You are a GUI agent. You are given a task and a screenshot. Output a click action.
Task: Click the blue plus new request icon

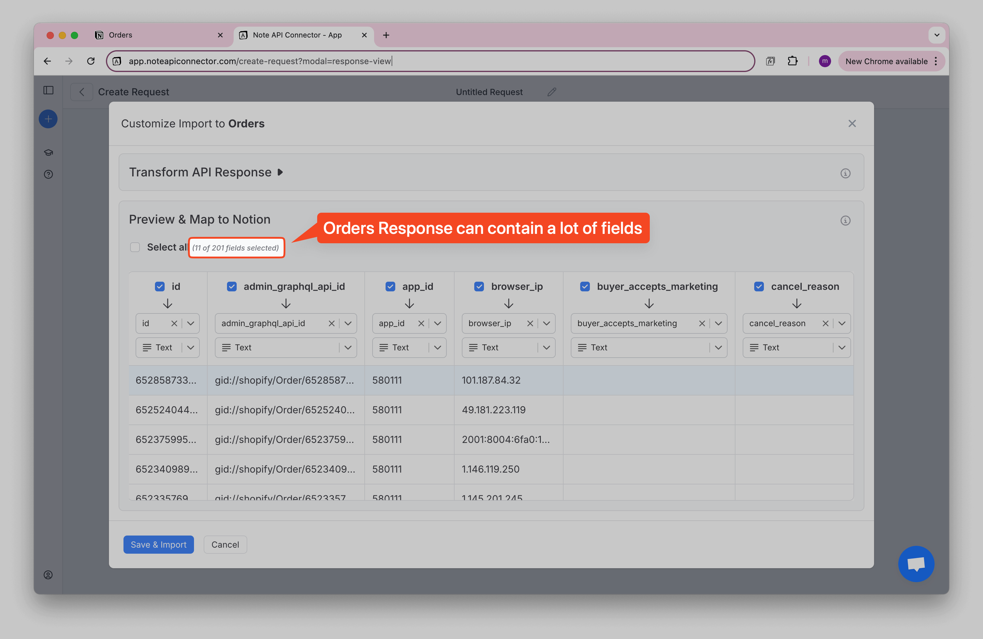[x=48, y=119]
